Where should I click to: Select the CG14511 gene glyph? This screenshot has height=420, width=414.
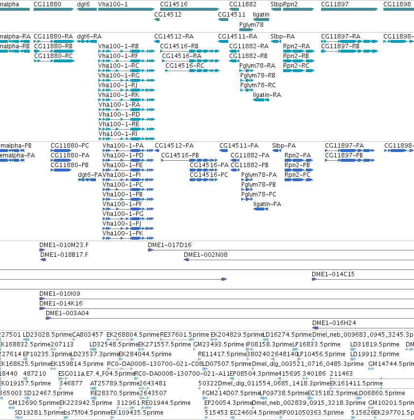(223, 19)
